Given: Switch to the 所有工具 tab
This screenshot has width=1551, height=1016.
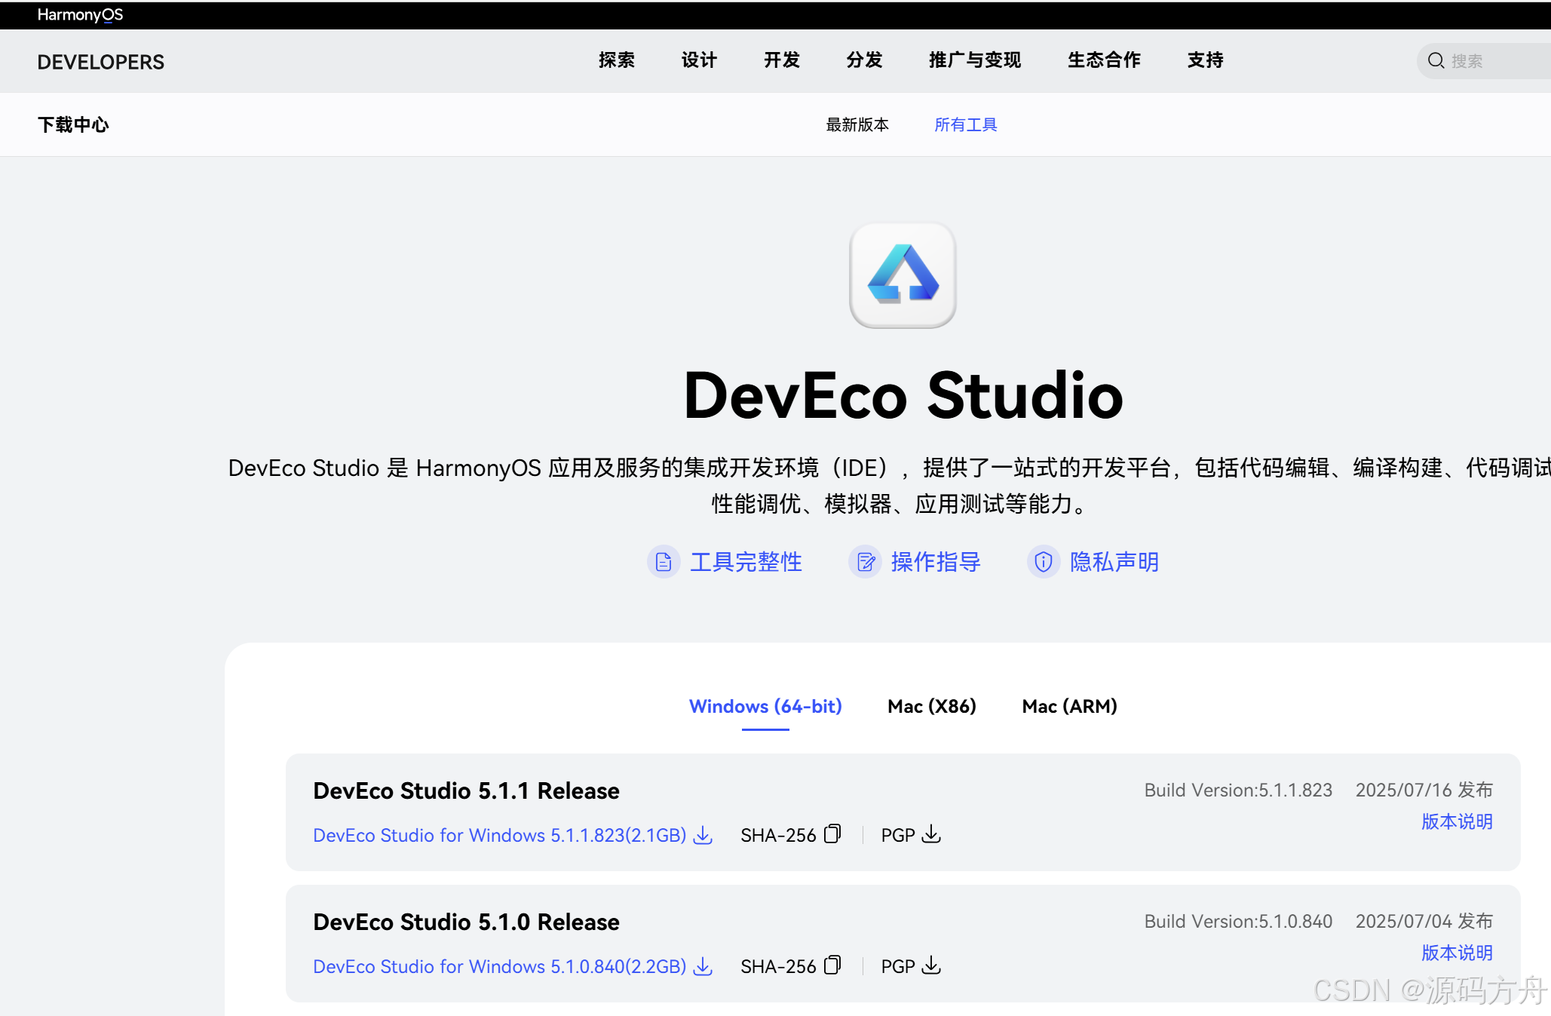Looking at the screenshot, I should click(x=966, y=124).
